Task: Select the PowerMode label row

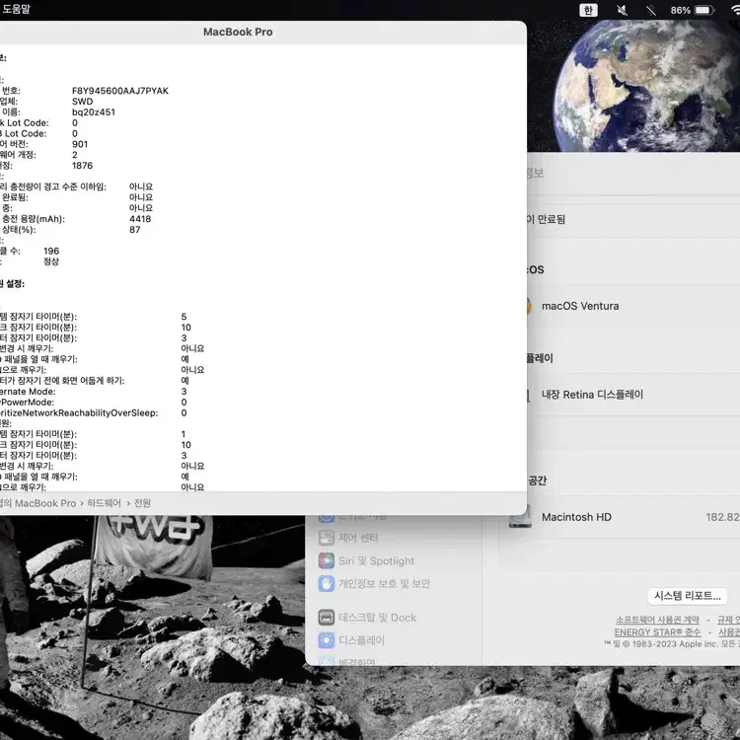Action: pyautogui.click(x=27, y=403)
